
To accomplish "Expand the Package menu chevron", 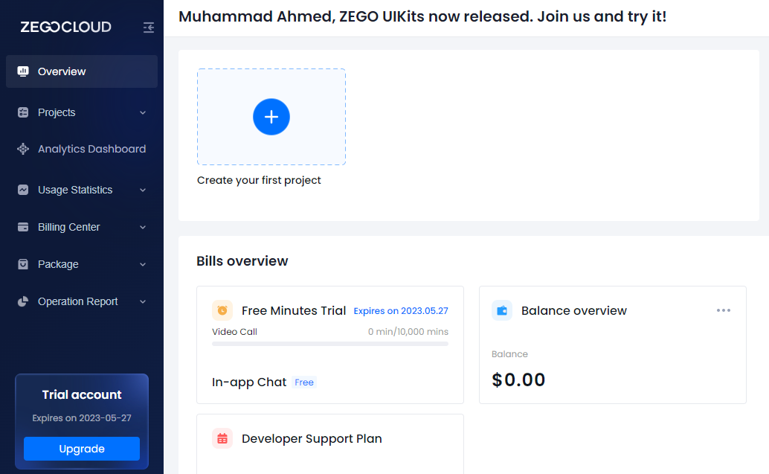I will point(143,264).
